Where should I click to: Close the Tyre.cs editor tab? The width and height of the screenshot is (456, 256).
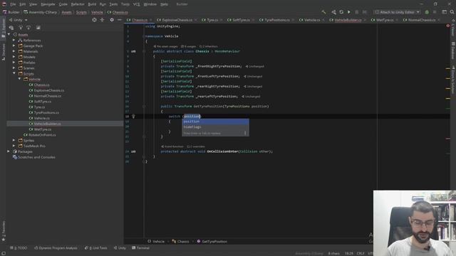pyautogui.click(x=222, y=20)
